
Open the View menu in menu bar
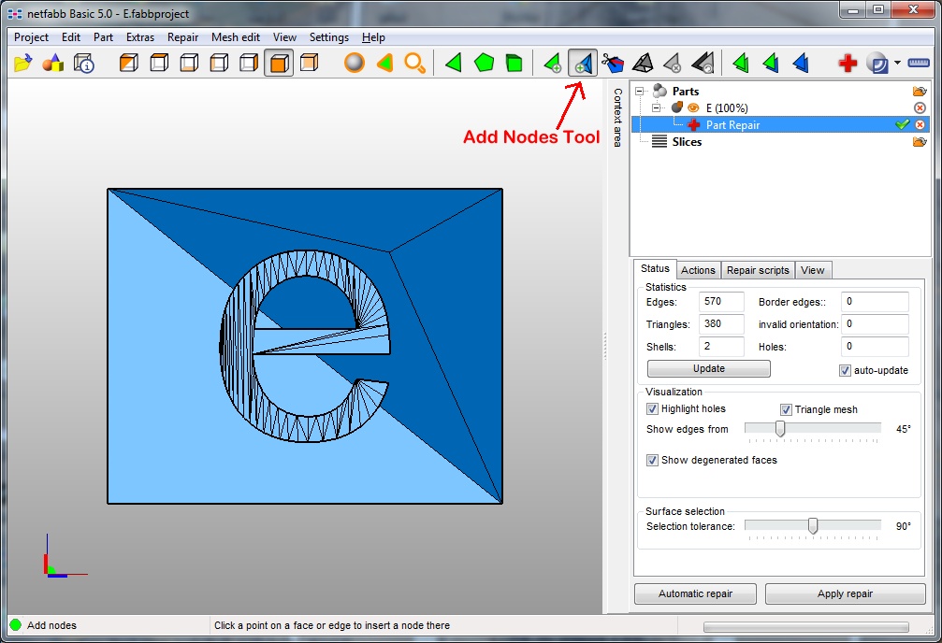tap(284, 37)
